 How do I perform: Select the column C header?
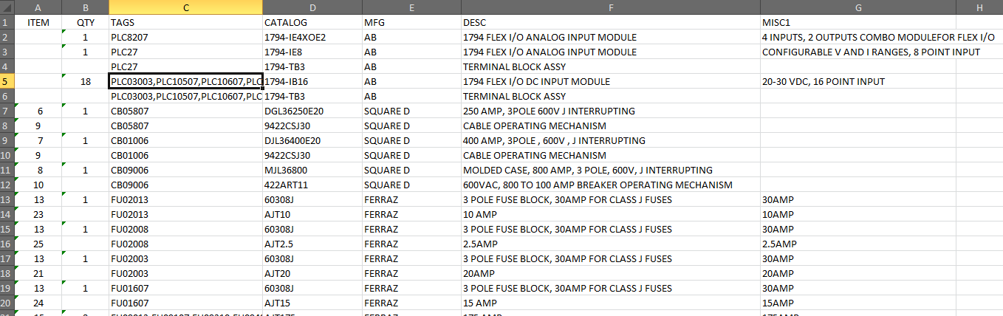click(185, 7)
